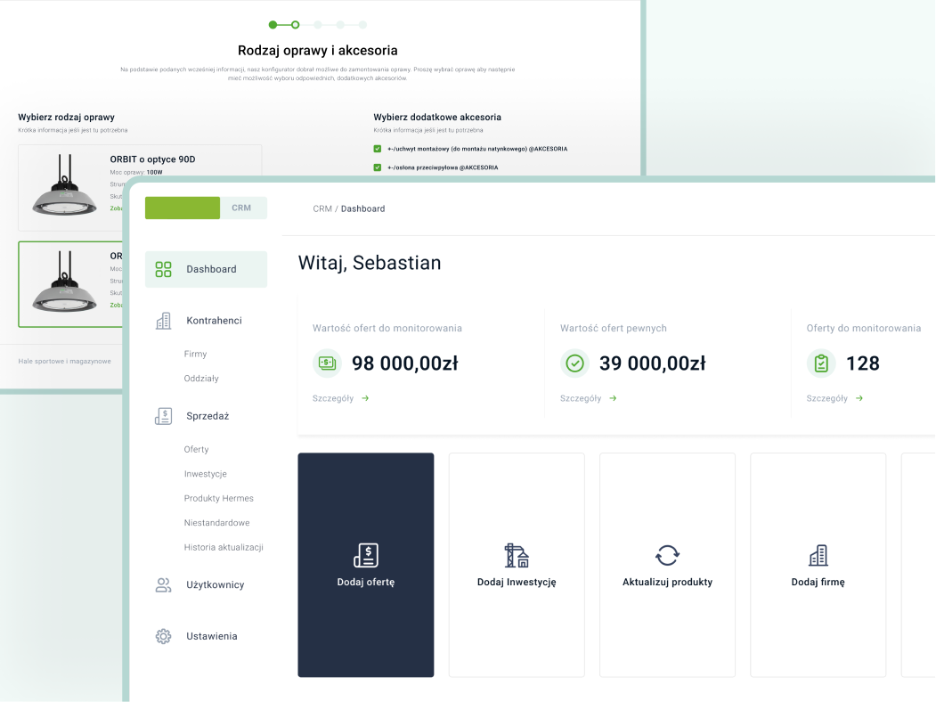Open Inwestycje under Sprzedaż

pyautogui.click(x=206, y=474)
